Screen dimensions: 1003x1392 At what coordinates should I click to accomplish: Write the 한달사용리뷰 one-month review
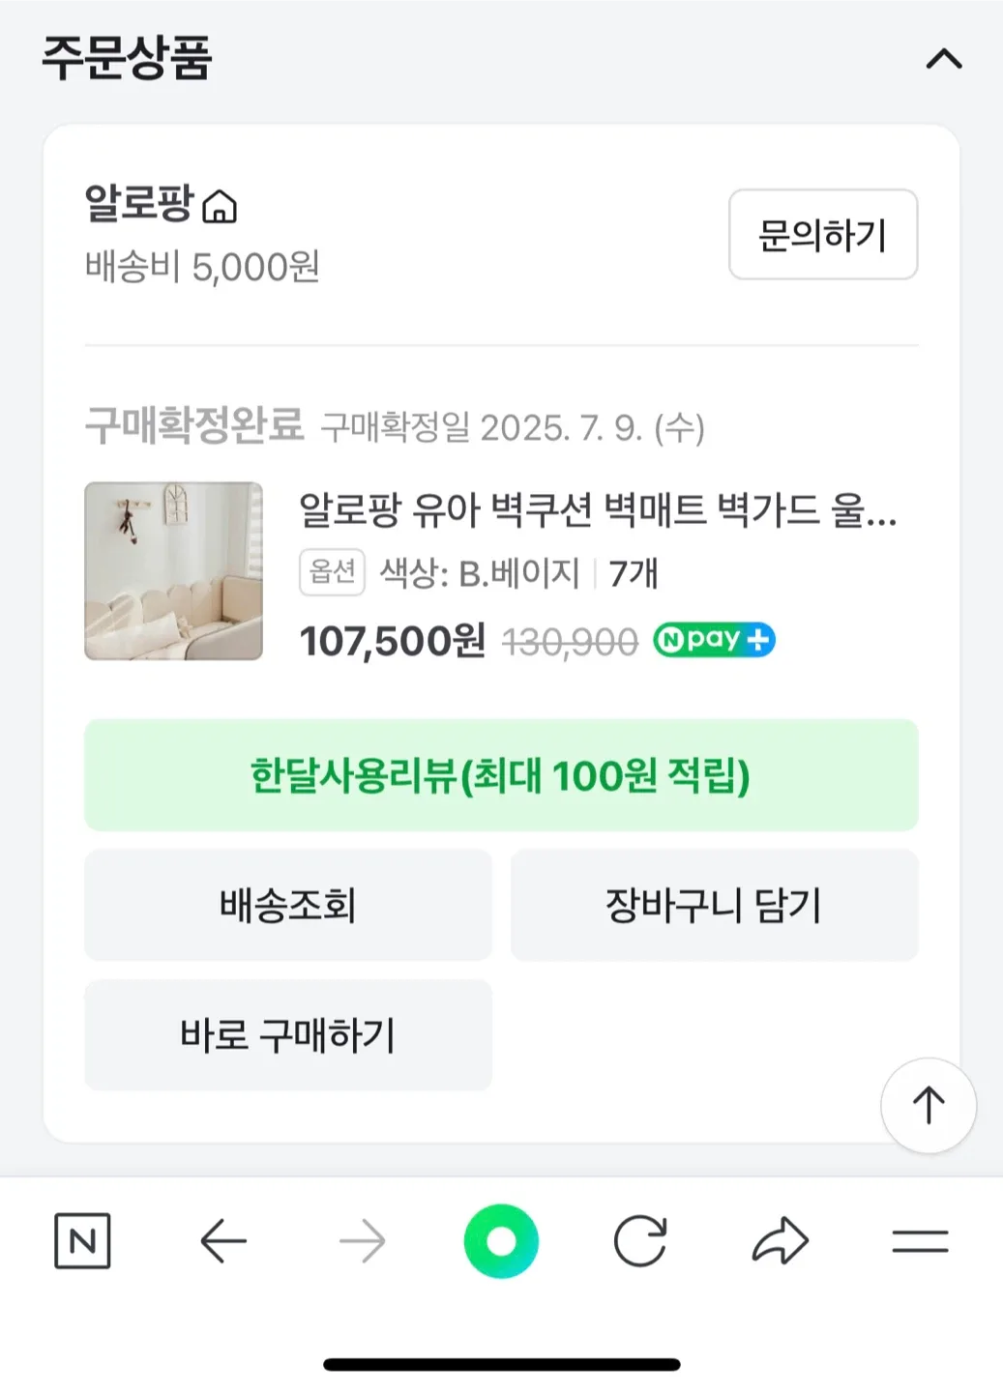pos(501,775)
